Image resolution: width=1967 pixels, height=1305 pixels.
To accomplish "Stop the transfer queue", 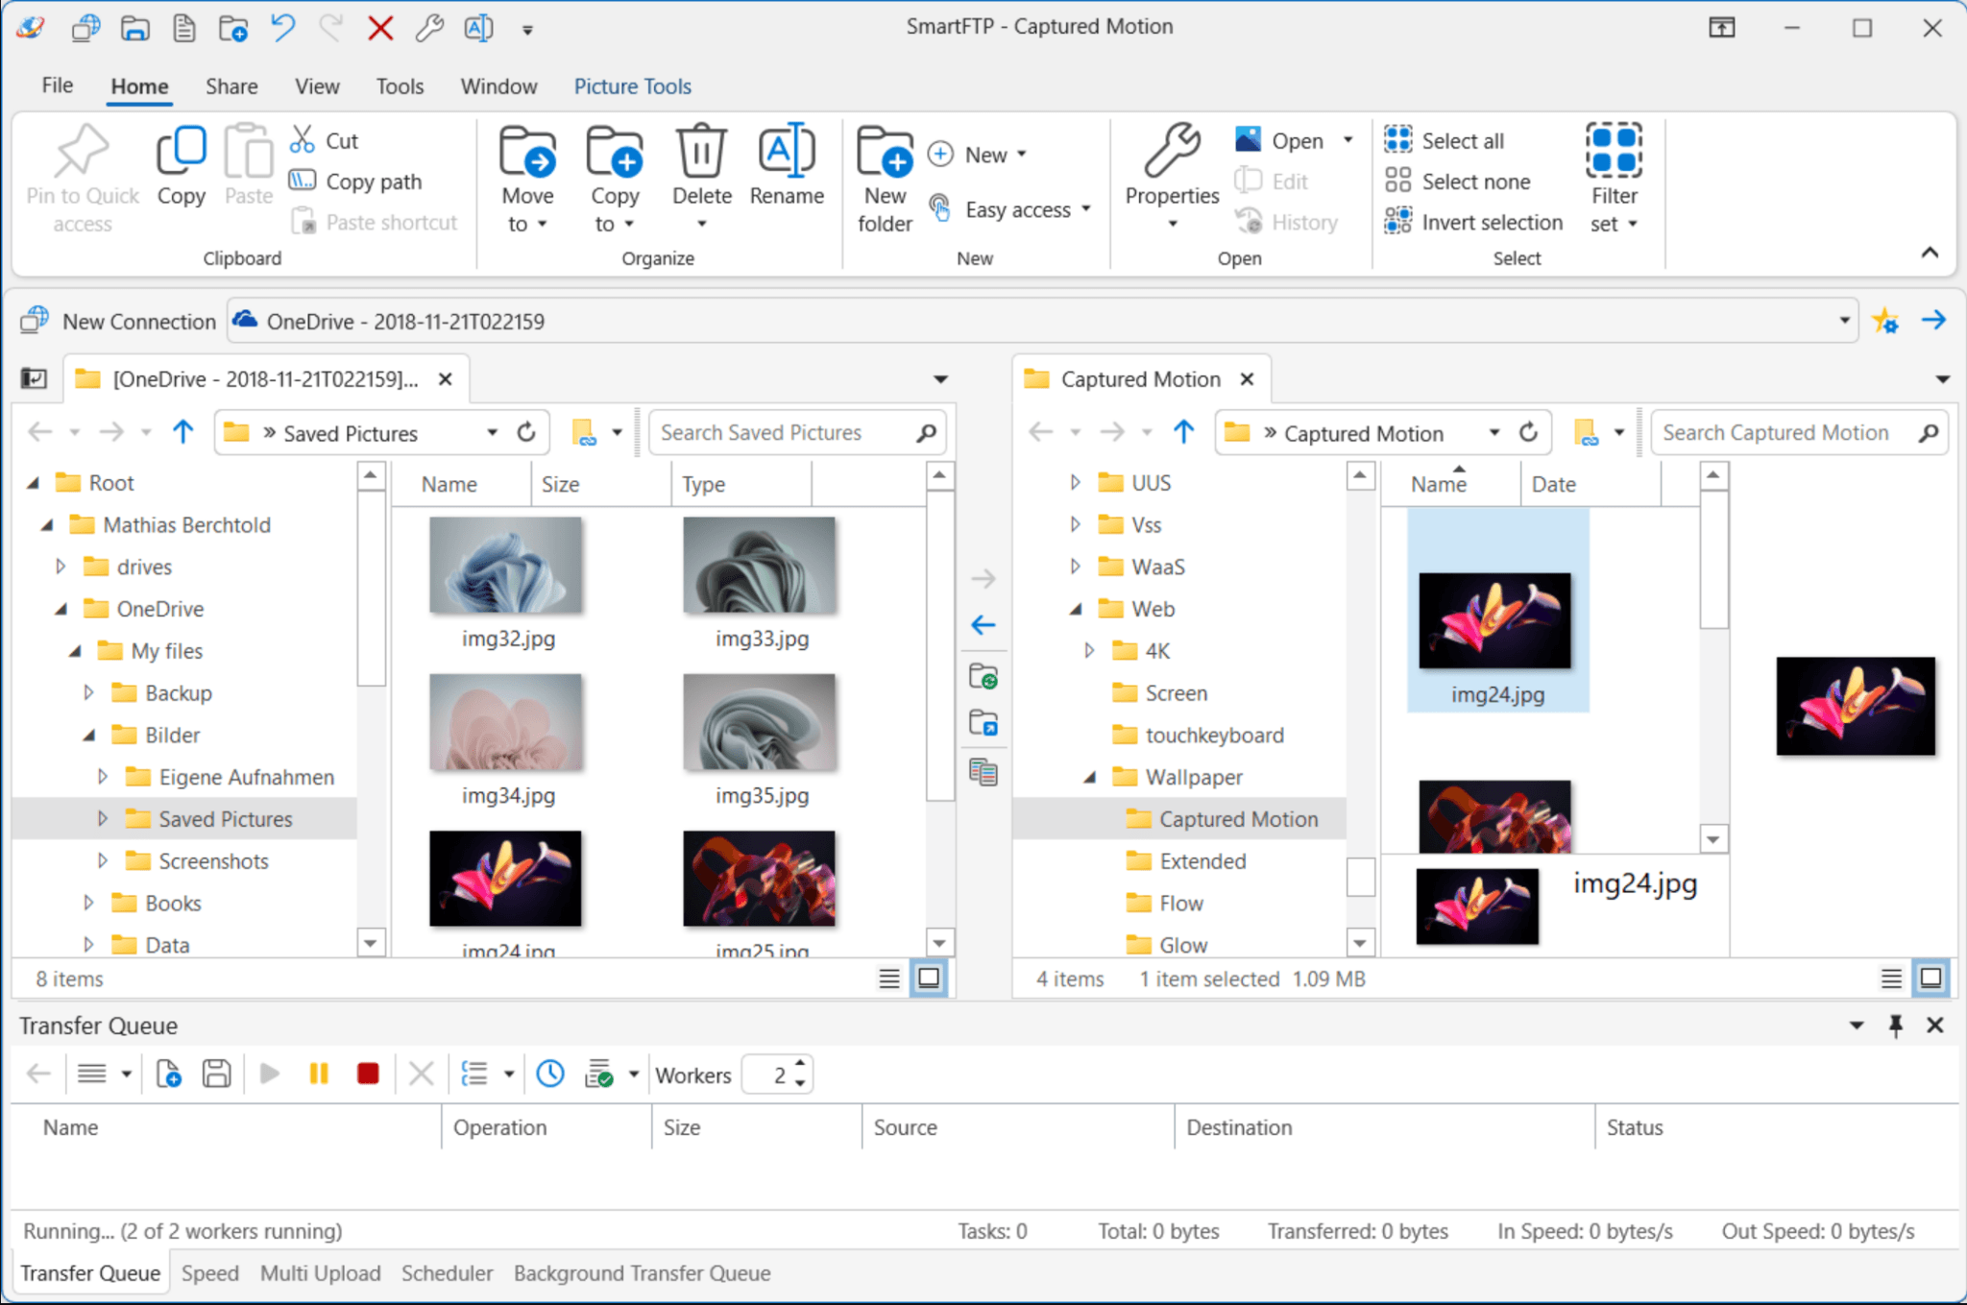I will click(x=369, y=1073).
